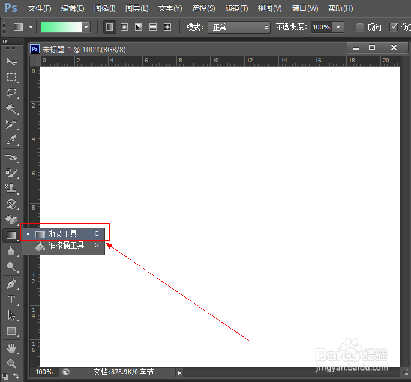
Task: Expand the status bar info arrow
Action: pos(179,372)
